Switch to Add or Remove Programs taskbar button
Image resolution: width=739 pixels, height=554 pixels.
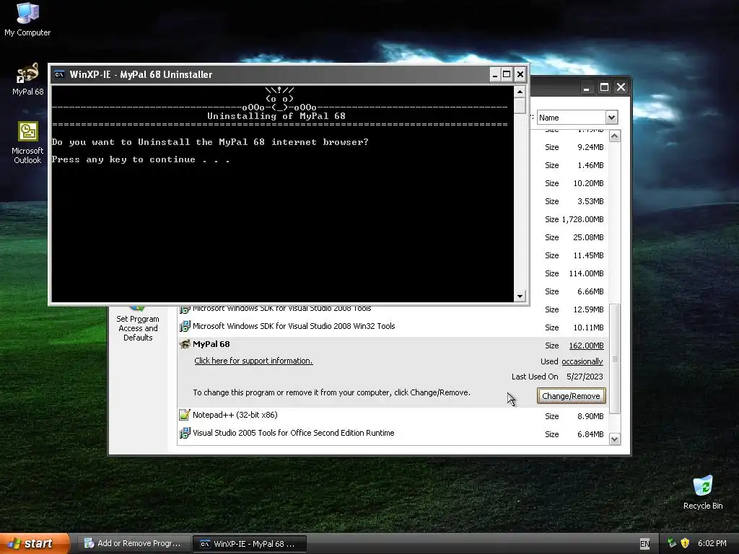[134, 544]
